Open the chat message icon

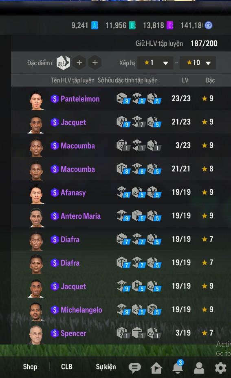[x=134, y=367]
